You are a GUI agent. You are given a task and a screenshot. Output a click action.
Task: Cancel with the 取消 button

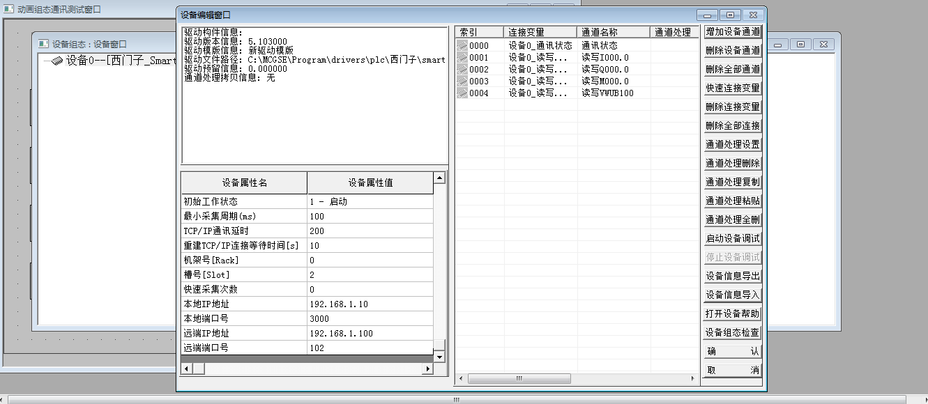[x=732, y=371]
